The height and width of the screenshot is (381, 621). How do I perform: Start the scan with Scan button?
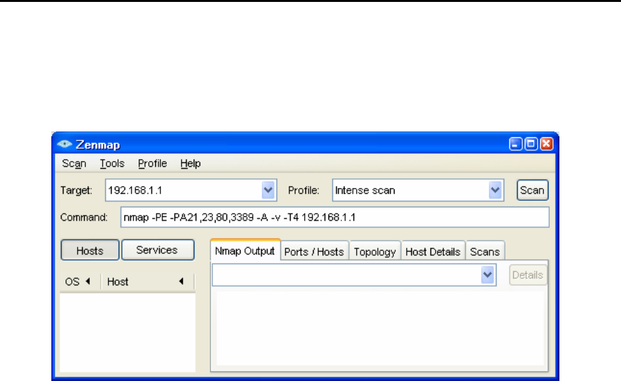532,190
